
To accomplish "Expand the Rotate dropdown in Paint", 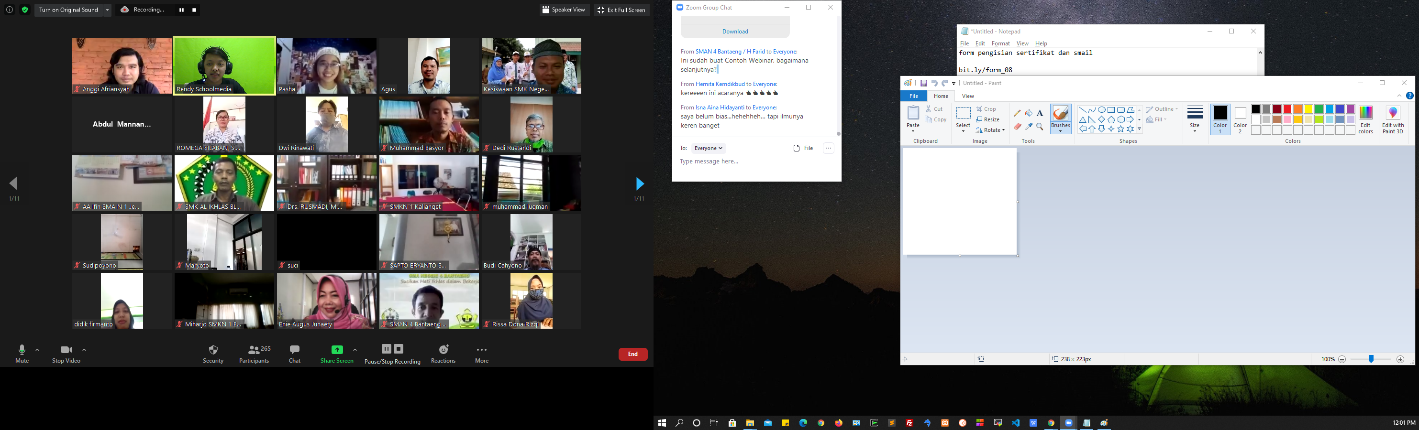I will pyautogui.click(x=990, y=130).
